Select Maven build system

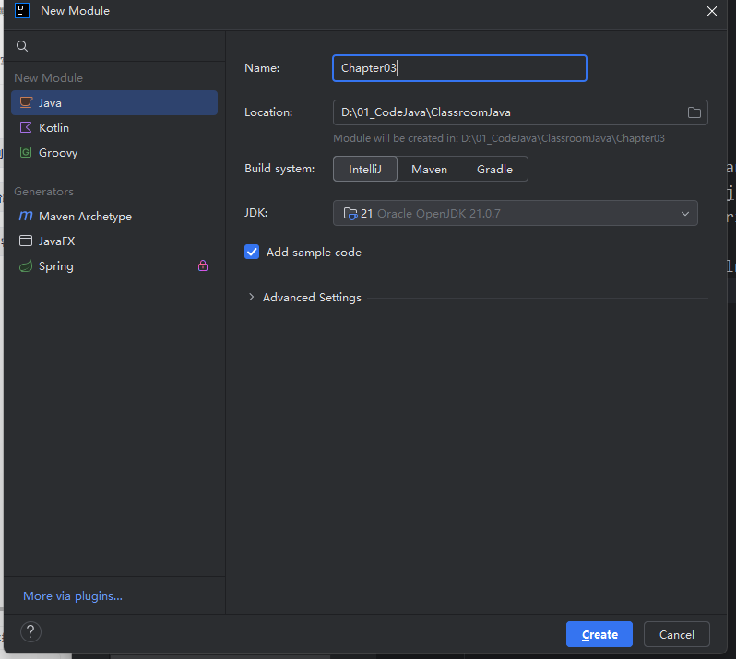click(429, 169)
